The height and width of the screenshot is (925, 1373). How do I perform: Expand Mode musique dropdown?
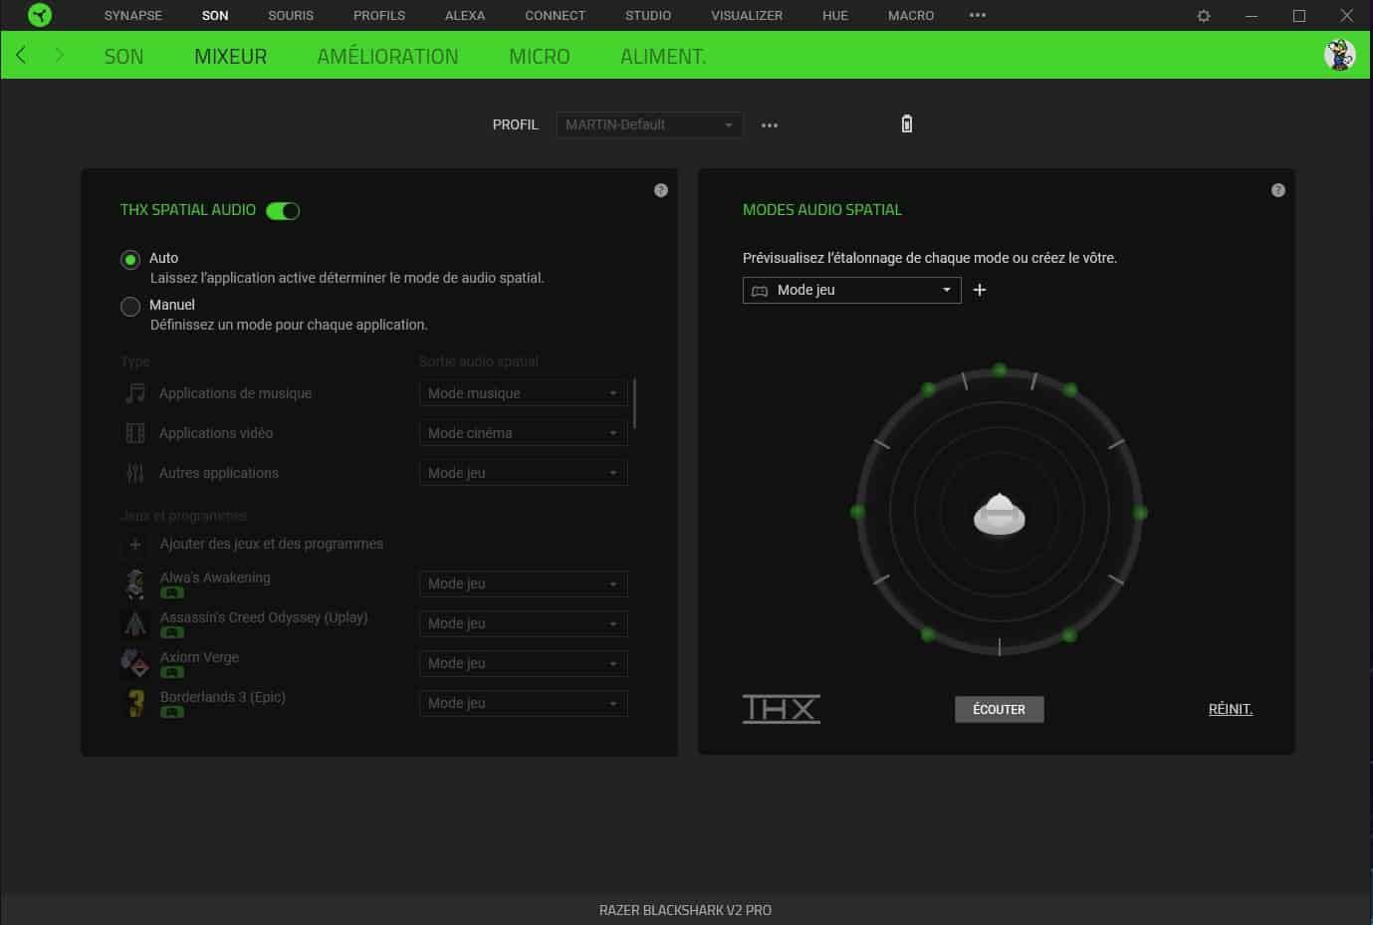524,393
